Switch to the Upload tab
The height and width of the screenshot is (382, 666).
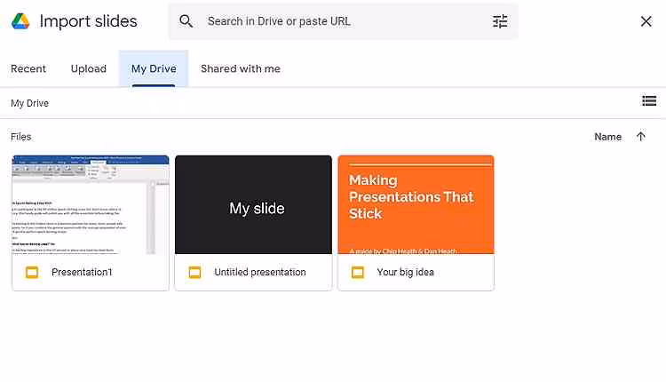[x=89, y=68]
